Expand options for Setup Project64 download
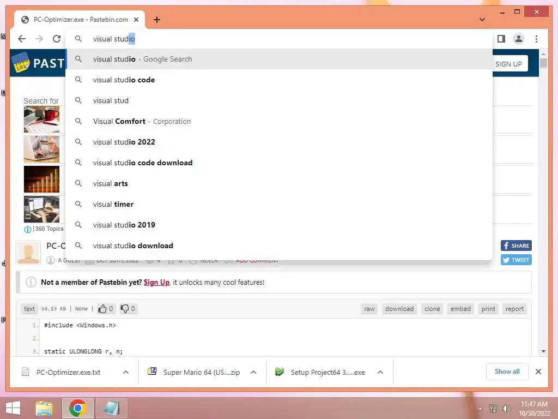558x419 pixels. (x=380, y=372)
